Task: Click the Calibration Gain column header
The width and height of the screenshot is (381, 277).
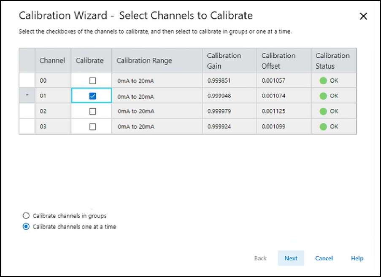Action: tap(224, 60)
